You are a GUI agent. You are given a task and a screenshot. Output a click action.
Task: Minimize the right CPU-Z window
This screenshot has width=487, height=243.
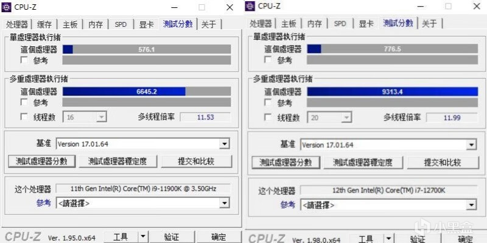(x=421, y=6)
